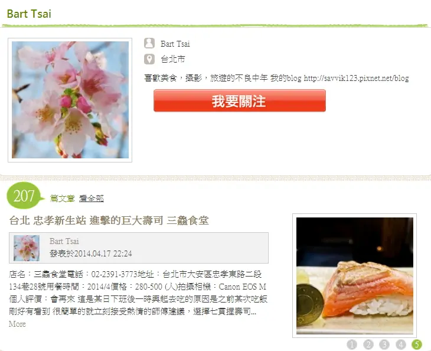Click Bart Tsai name next to user icon
Screen dimensions: 431x351
pyautogui.click(x=175, y=44)
